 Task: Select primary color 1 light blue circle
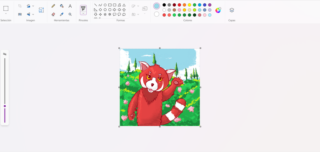click(157, 6)
